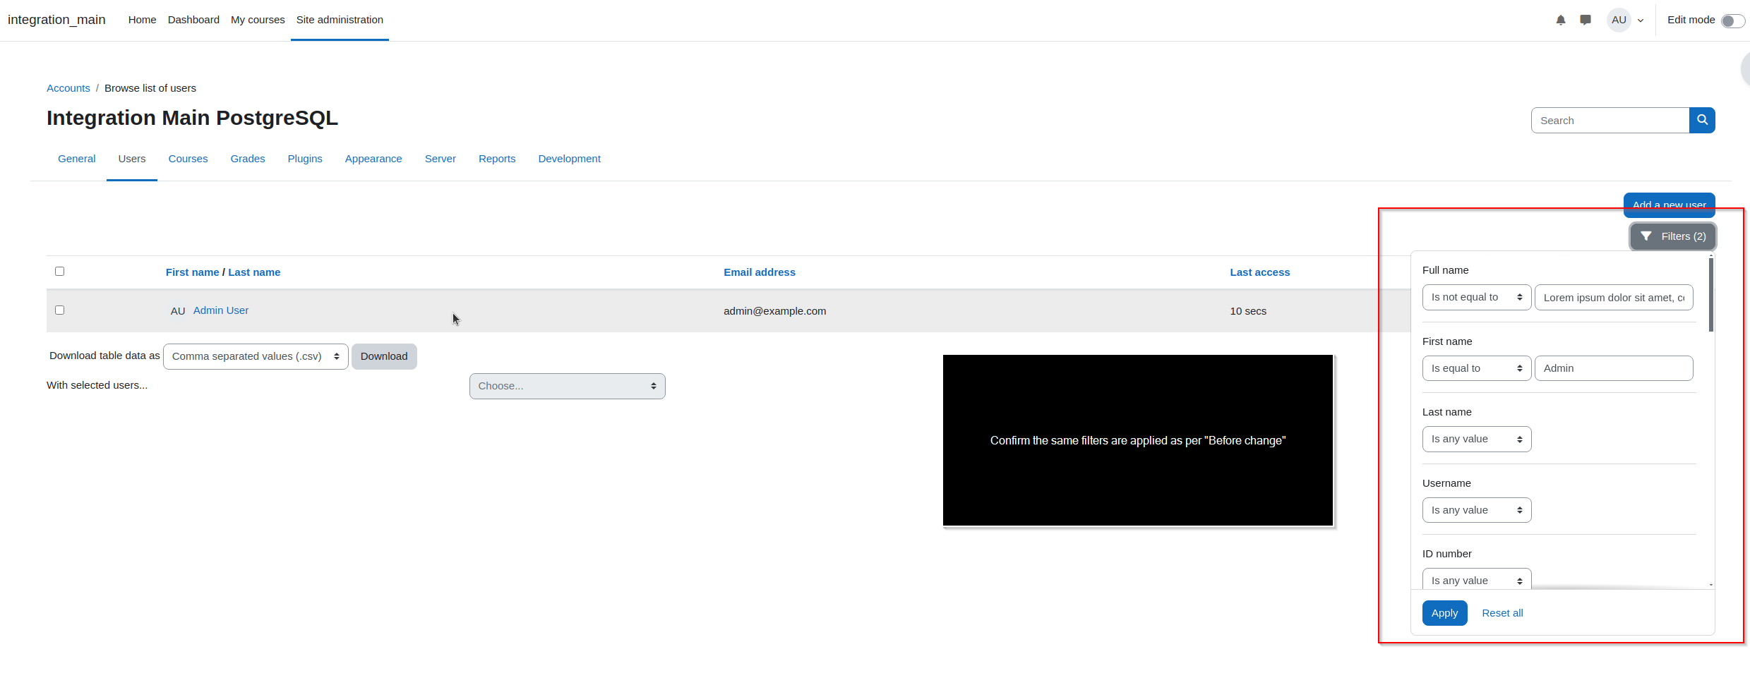Click the First name filter field containing Admin
Screen dimensions: 1750x697
click(x=1614, y=368)
